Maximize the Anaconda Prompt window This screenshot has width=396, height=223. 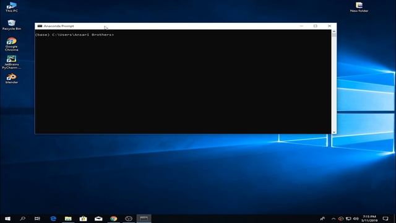[x=315, y=26]
